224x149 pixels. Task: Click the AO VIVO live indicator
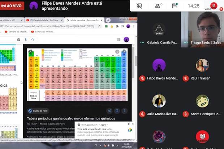point(13,6)
